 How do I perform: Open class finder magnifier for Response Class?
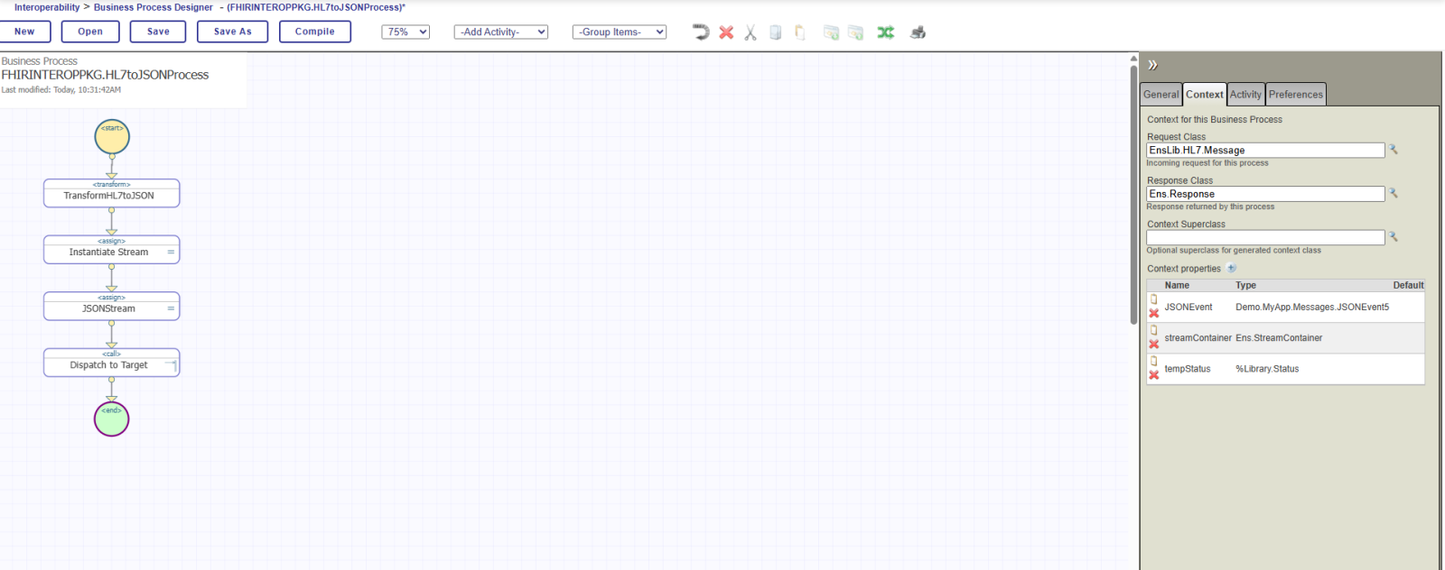[x=1394, y=193]
